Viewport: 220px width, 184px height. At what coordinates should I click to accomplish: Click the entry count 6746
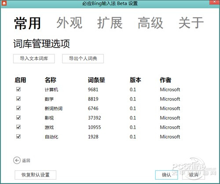(93, 108)
